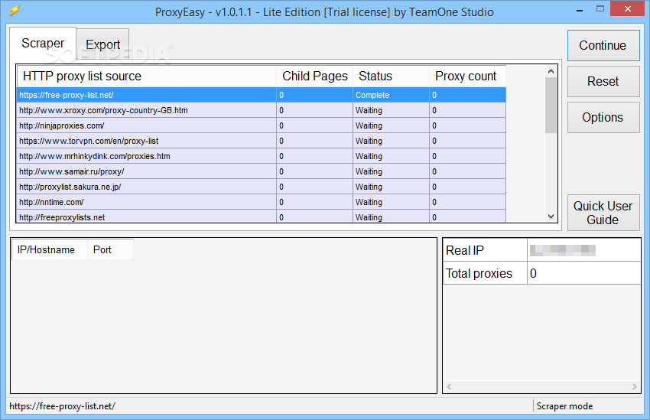Click the Status column header
Image resolution: width=650 pixels, height=420 pixels.
point(391,77)
